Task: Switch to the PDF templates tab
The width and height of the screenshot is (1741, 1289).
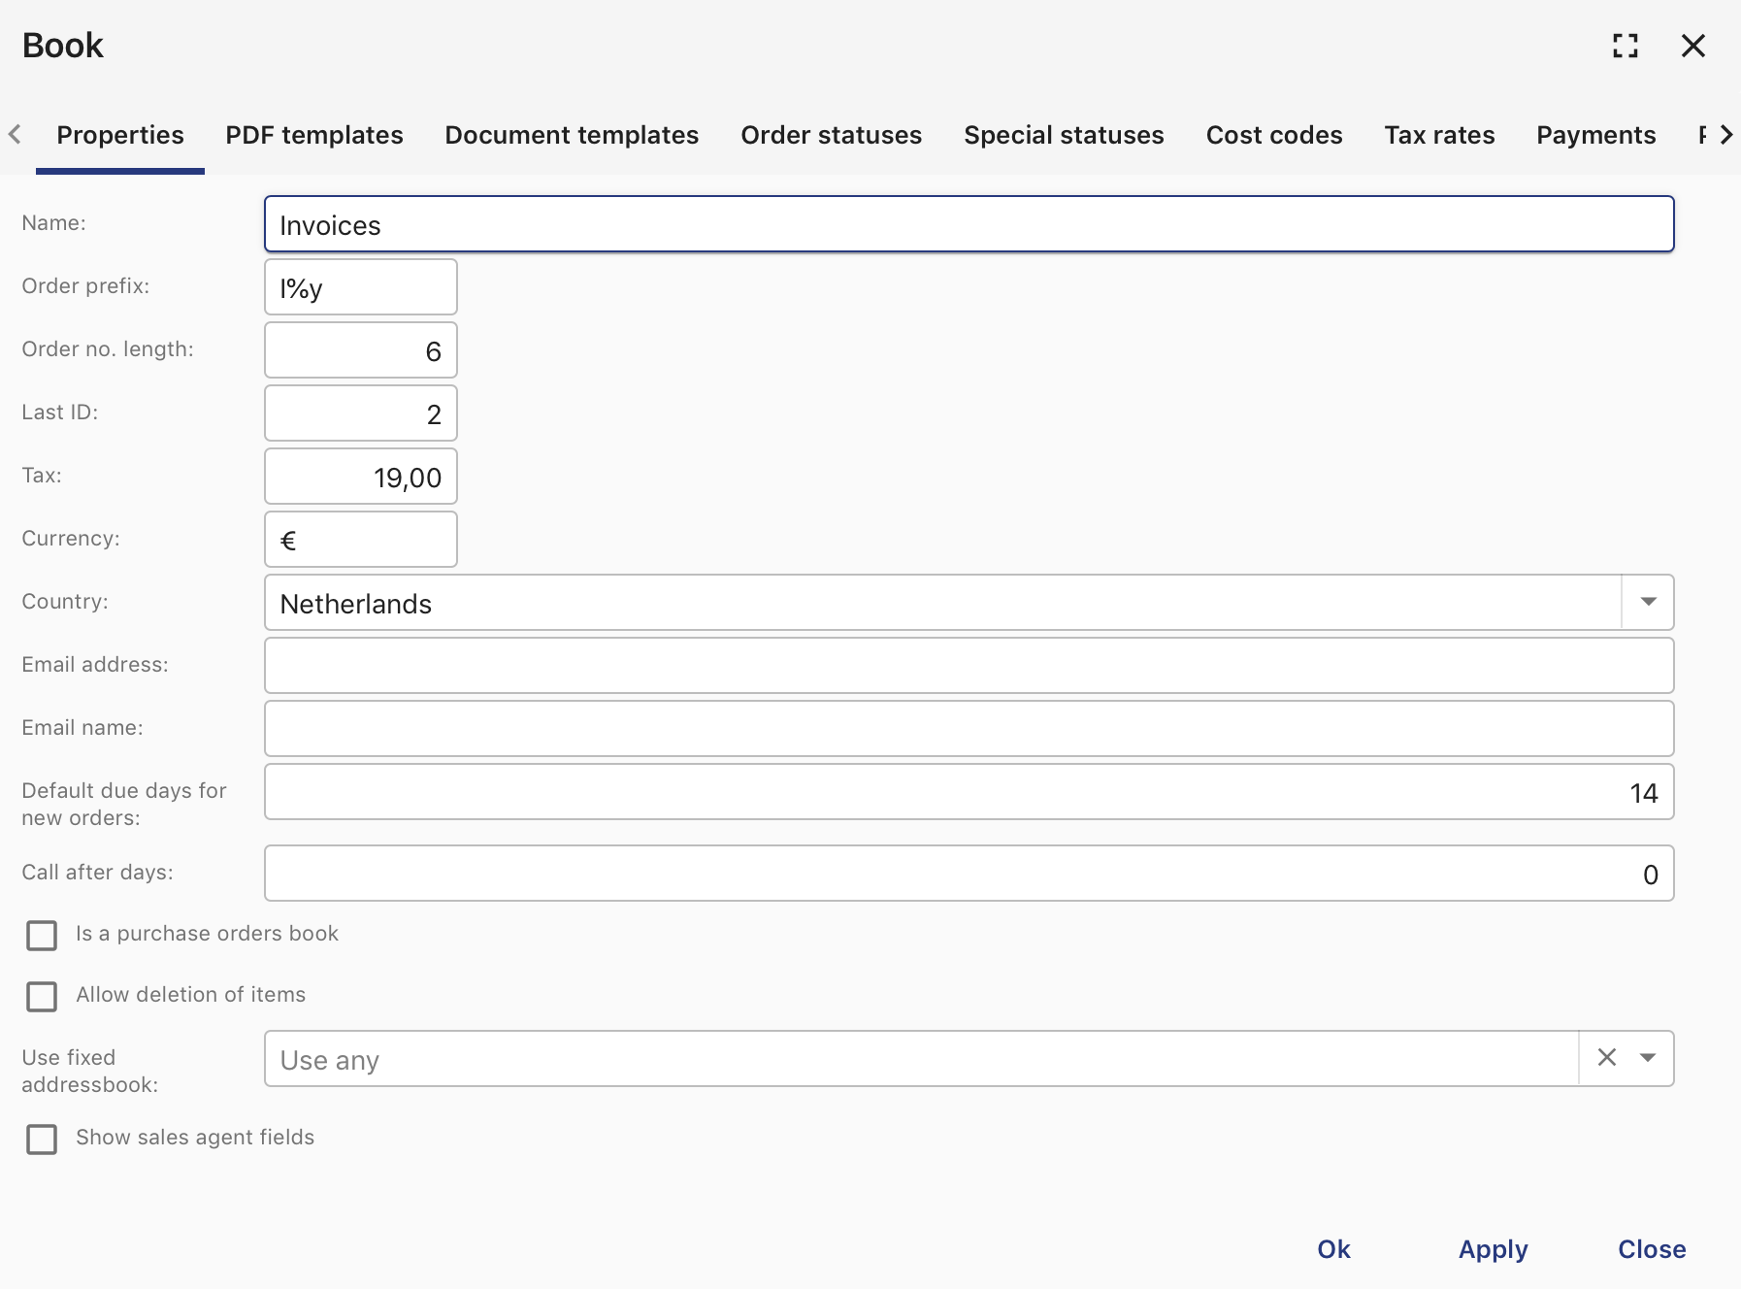Action: click(314, 135)
